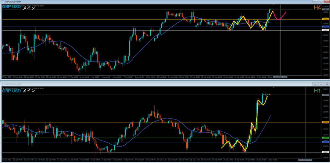
Task: Click the chart shift triangle on H1 chart
Action: tap(273, 87)
